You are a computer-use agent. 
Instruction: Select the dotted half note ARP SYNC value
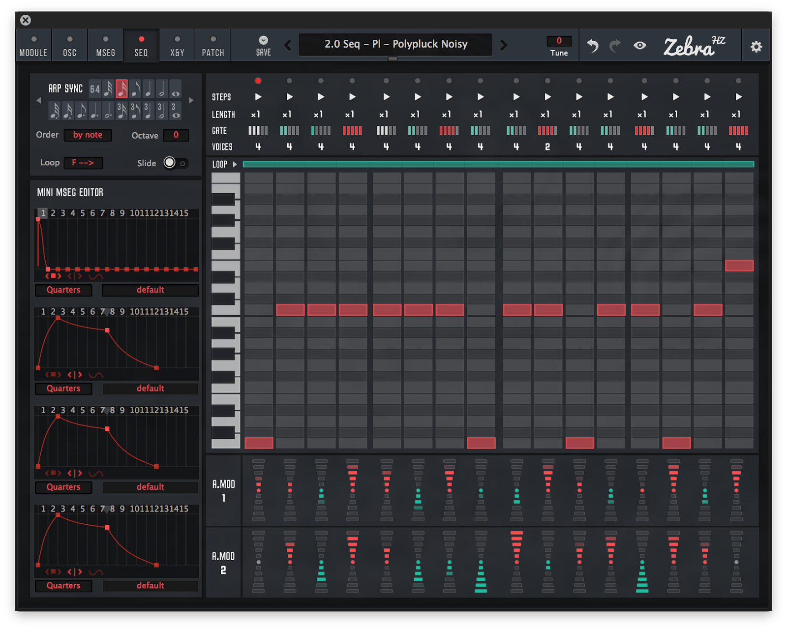(x=108, y=111)
